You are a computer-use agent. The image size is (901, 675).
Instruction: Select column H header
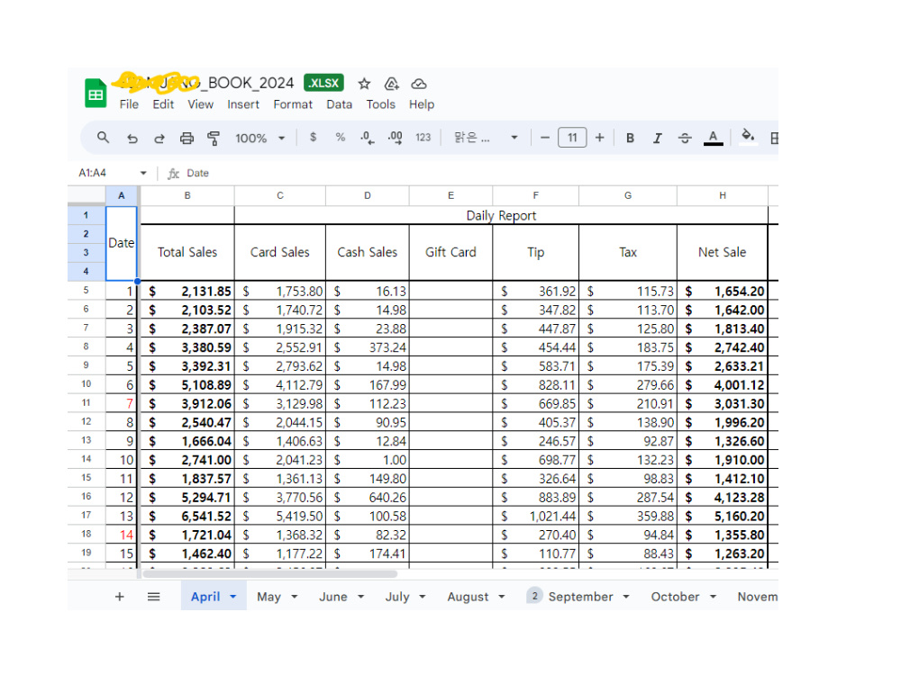click(723, 195)
